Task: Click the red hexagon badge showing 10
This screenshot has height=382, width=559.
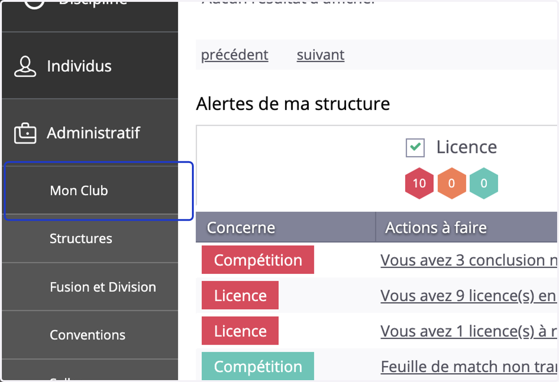Action: coord(419,183)
